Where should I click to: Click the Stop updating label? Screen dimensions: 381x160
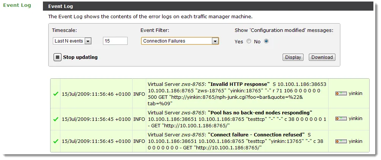pos(80,57)
